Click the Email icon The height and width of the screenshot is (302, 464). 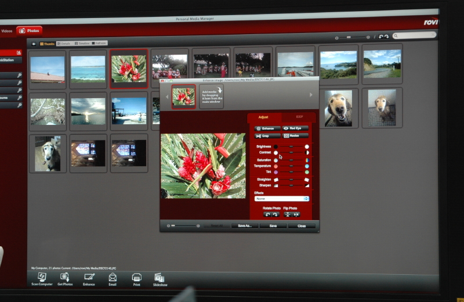click(x=113, y=279)
